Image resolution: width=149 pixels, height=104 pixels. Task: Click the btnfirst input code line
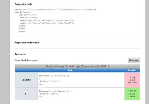[x=47, y=20]
